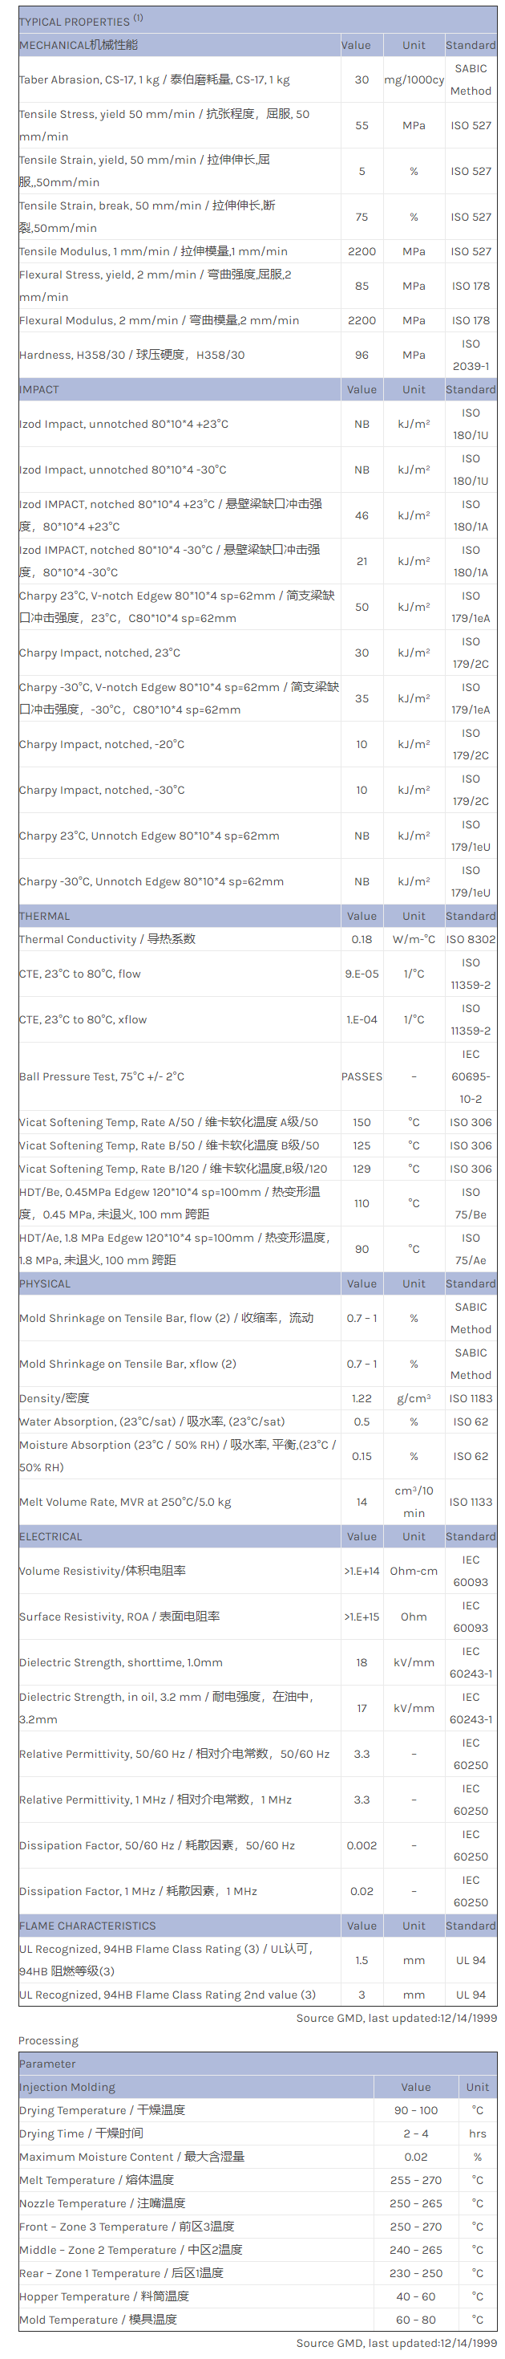Click the Volume Resistivity row label
Image resolution: width=505 pixels, height=2359 pixels.
pos(103,1571)
